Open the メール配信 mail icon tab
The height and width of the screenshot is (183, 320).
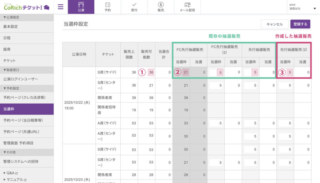pyautogui.click(x=187, y=7)
